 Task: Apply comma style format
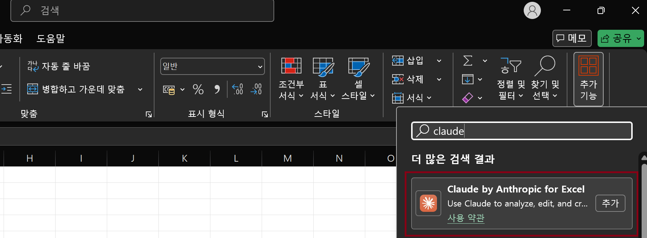click(x=217, y=89)
